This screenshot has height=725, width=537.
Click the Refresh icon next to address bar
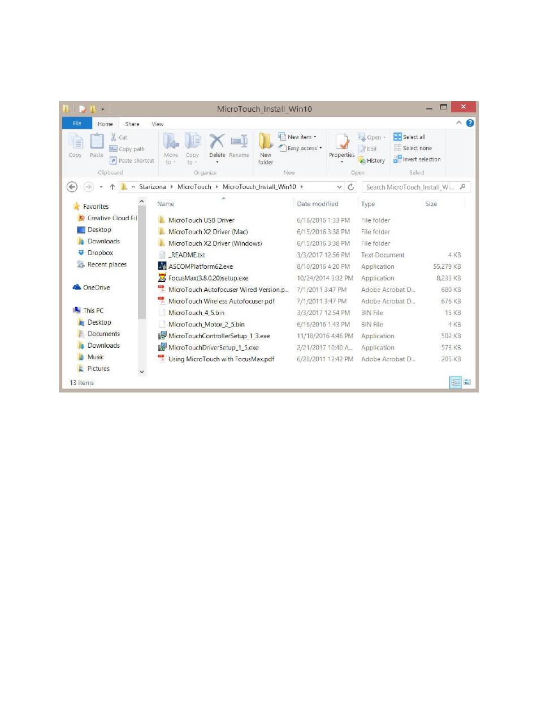click(x=351, y=187)
